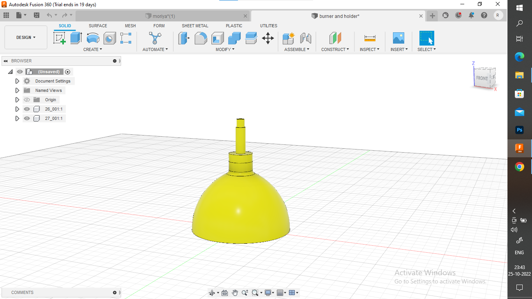
Task: Switch to the FORM tab
Action: coord(159,26)
